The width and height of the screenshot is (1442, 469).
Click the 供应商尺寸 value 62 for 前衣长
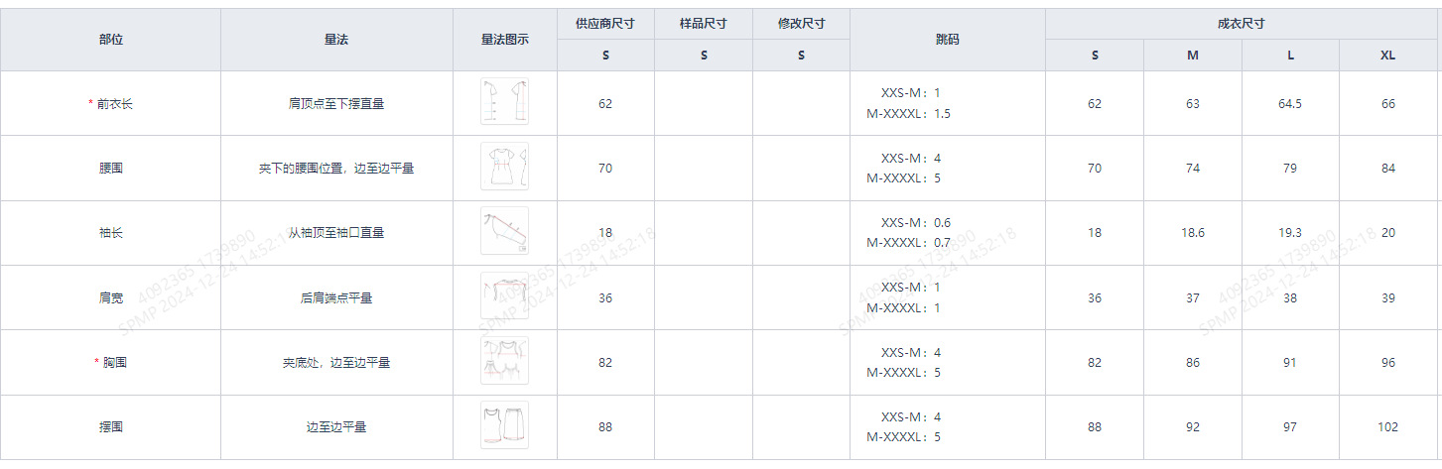coord(605,103)
